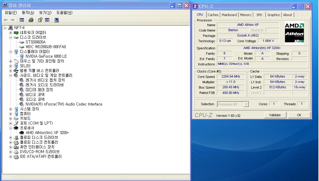The image size is (319, 181).
Task: Expand the 포트 (COM 및 LPT) node
Action: 10,123
